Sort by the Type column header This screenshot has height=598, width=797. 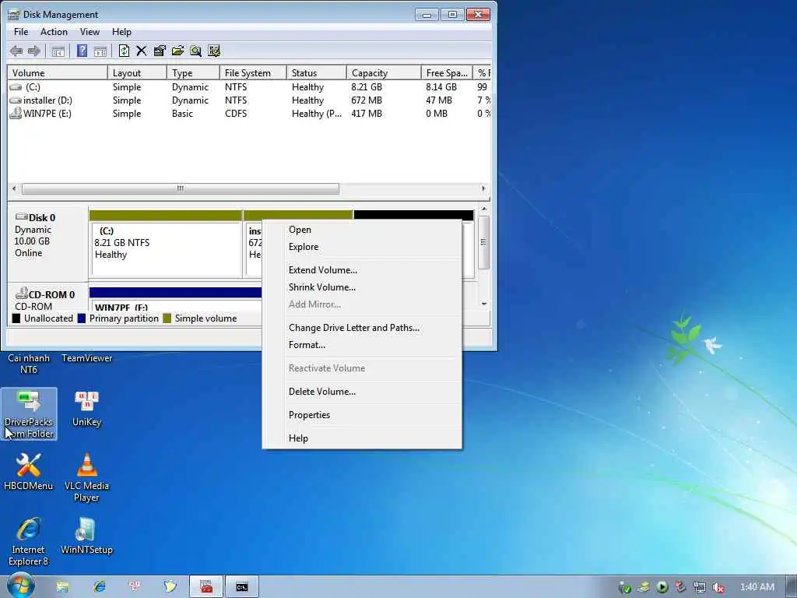click(x=193, y=72)
